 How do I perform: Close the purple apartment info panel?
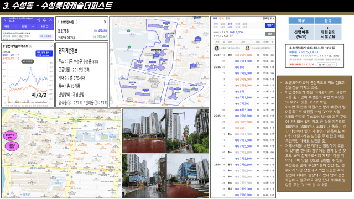[x=51, y=20]
